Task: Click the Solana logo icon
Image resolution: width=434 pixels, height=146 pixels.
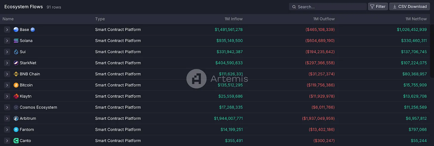Action: pos(16,41)
